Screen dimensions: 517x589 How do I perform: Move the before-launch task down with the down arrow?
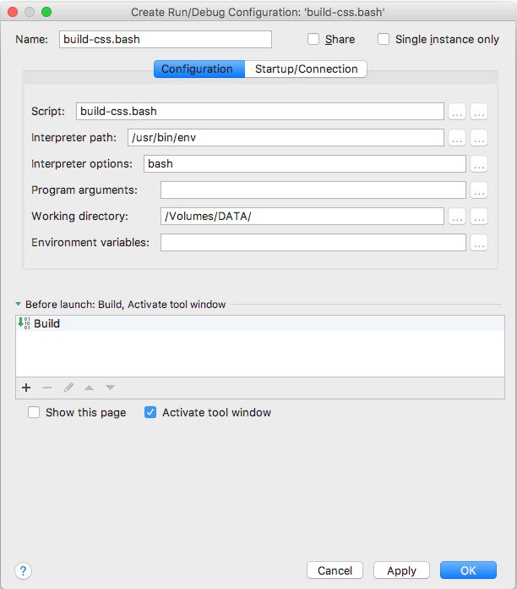point(110,388)
